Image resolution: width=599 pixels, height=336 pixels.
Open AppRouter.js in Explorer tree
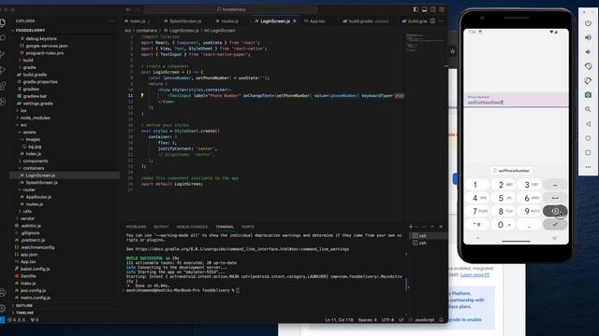point(38,197)
